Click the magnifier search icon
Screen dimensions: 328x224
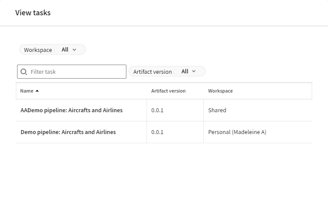24,72
